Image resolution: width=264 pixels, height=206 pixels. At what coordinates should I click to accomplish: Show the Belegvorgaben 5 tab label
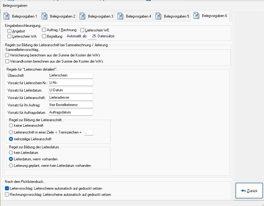click(176, 16)
